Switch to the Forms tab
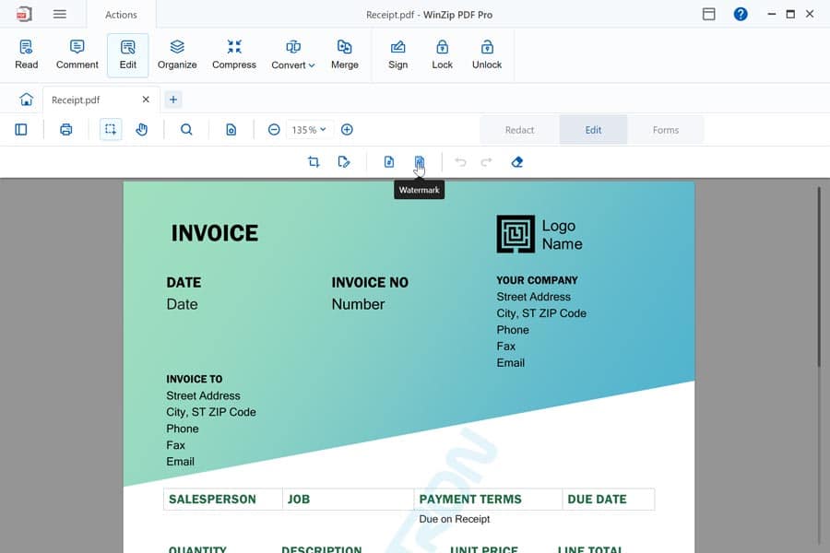 (665, 130)
